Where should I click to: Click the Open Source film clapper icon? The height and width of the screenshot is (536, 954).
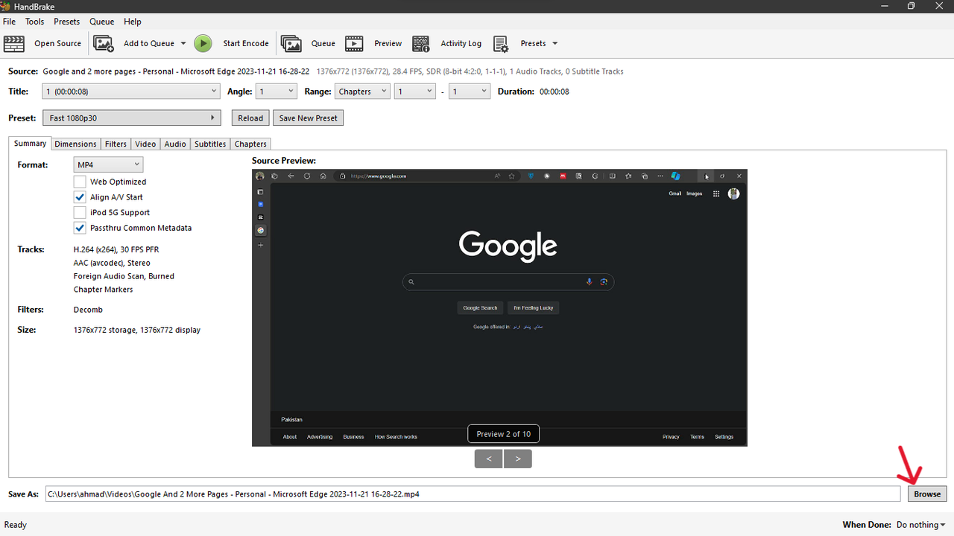point(14,43)
